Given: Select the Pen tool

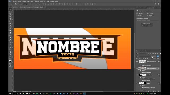Looking at the screenshot, I should pyautogui.click(x=10, y=42).
